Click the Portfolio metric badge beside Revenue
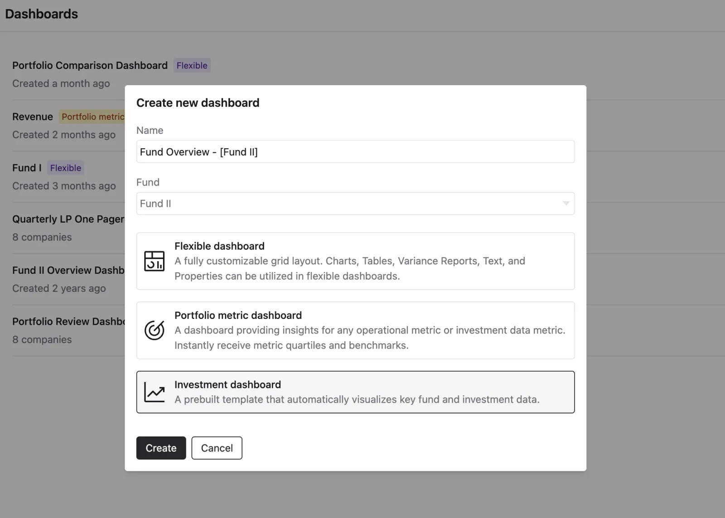This screenshot has width=725, height=518. coord(93,116)
